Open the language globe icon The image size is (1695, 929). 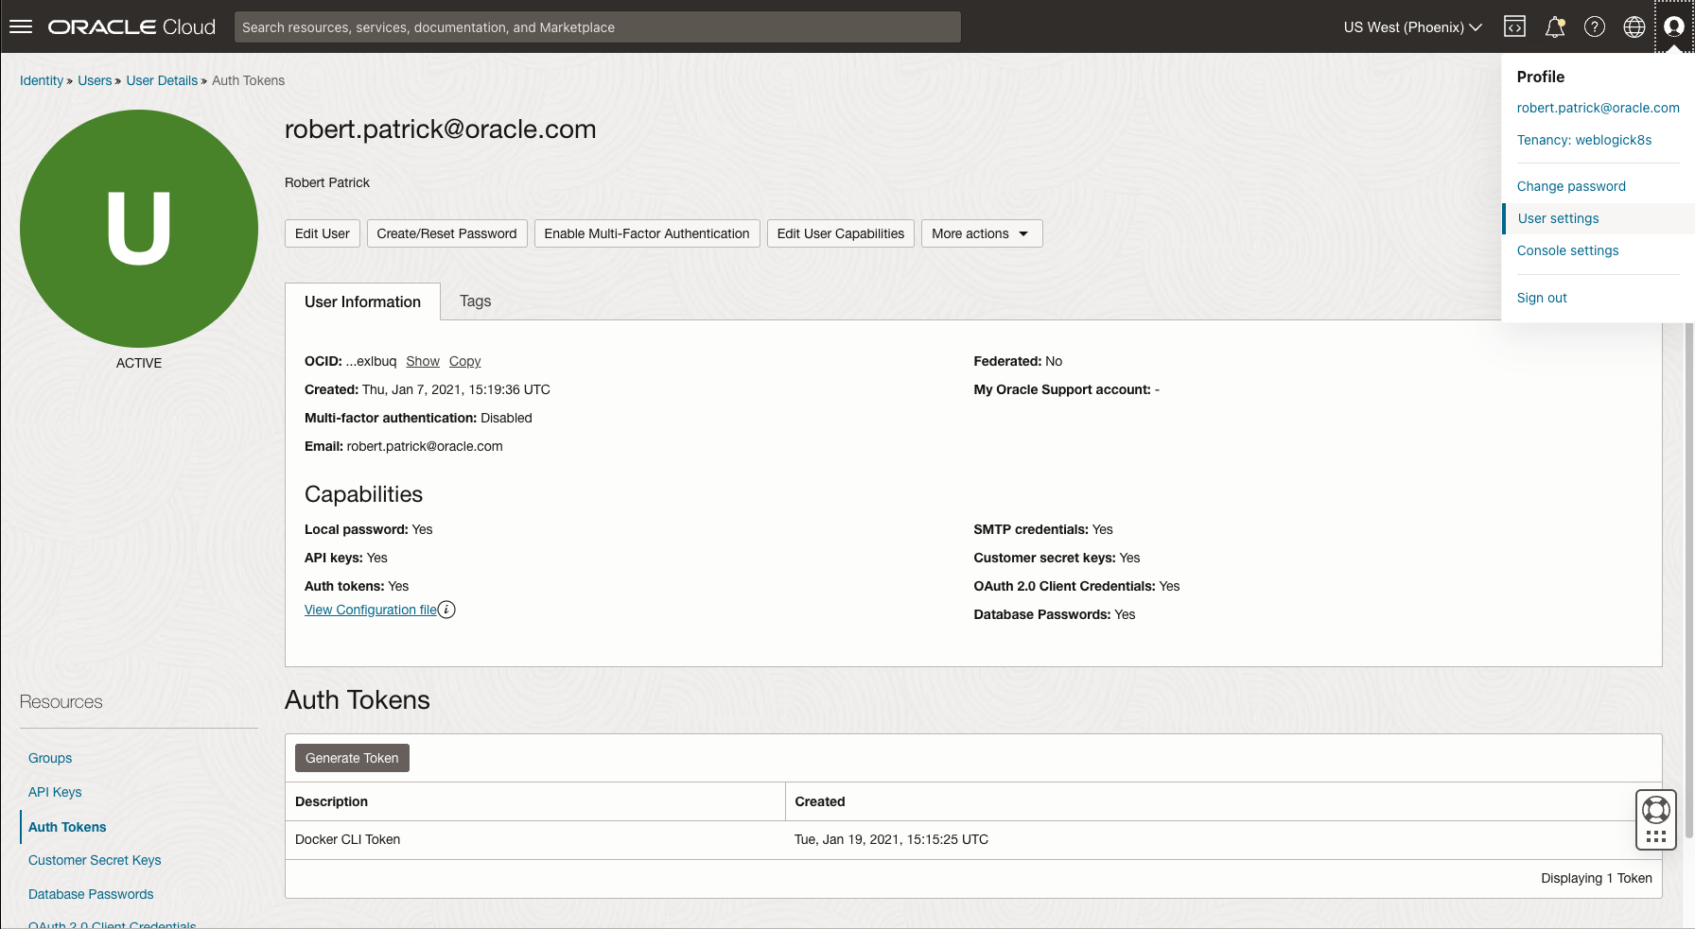click(x=1634, y=26)
